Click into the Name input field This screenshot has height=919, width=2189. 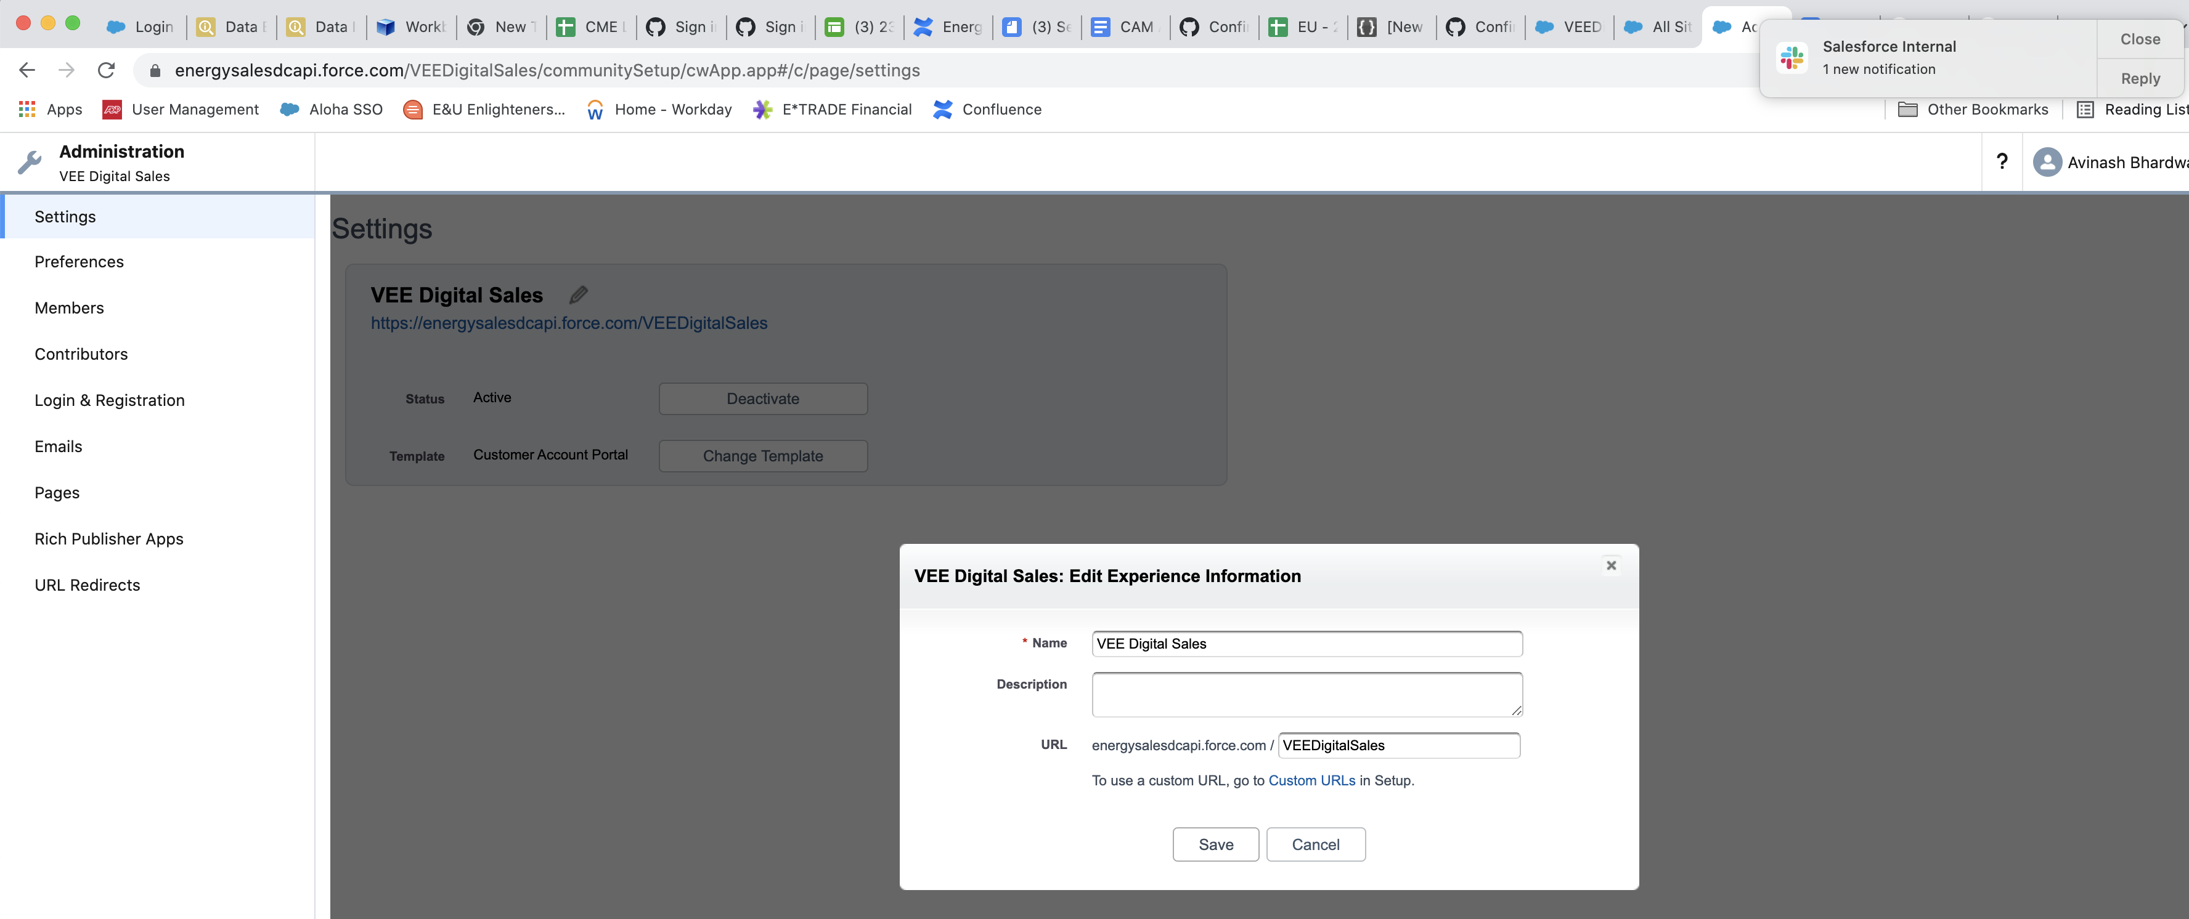[1306, 643]
